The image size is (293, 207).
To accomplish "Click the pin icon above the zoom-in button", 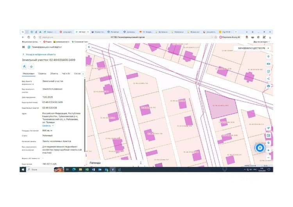I will click(268, 143).
